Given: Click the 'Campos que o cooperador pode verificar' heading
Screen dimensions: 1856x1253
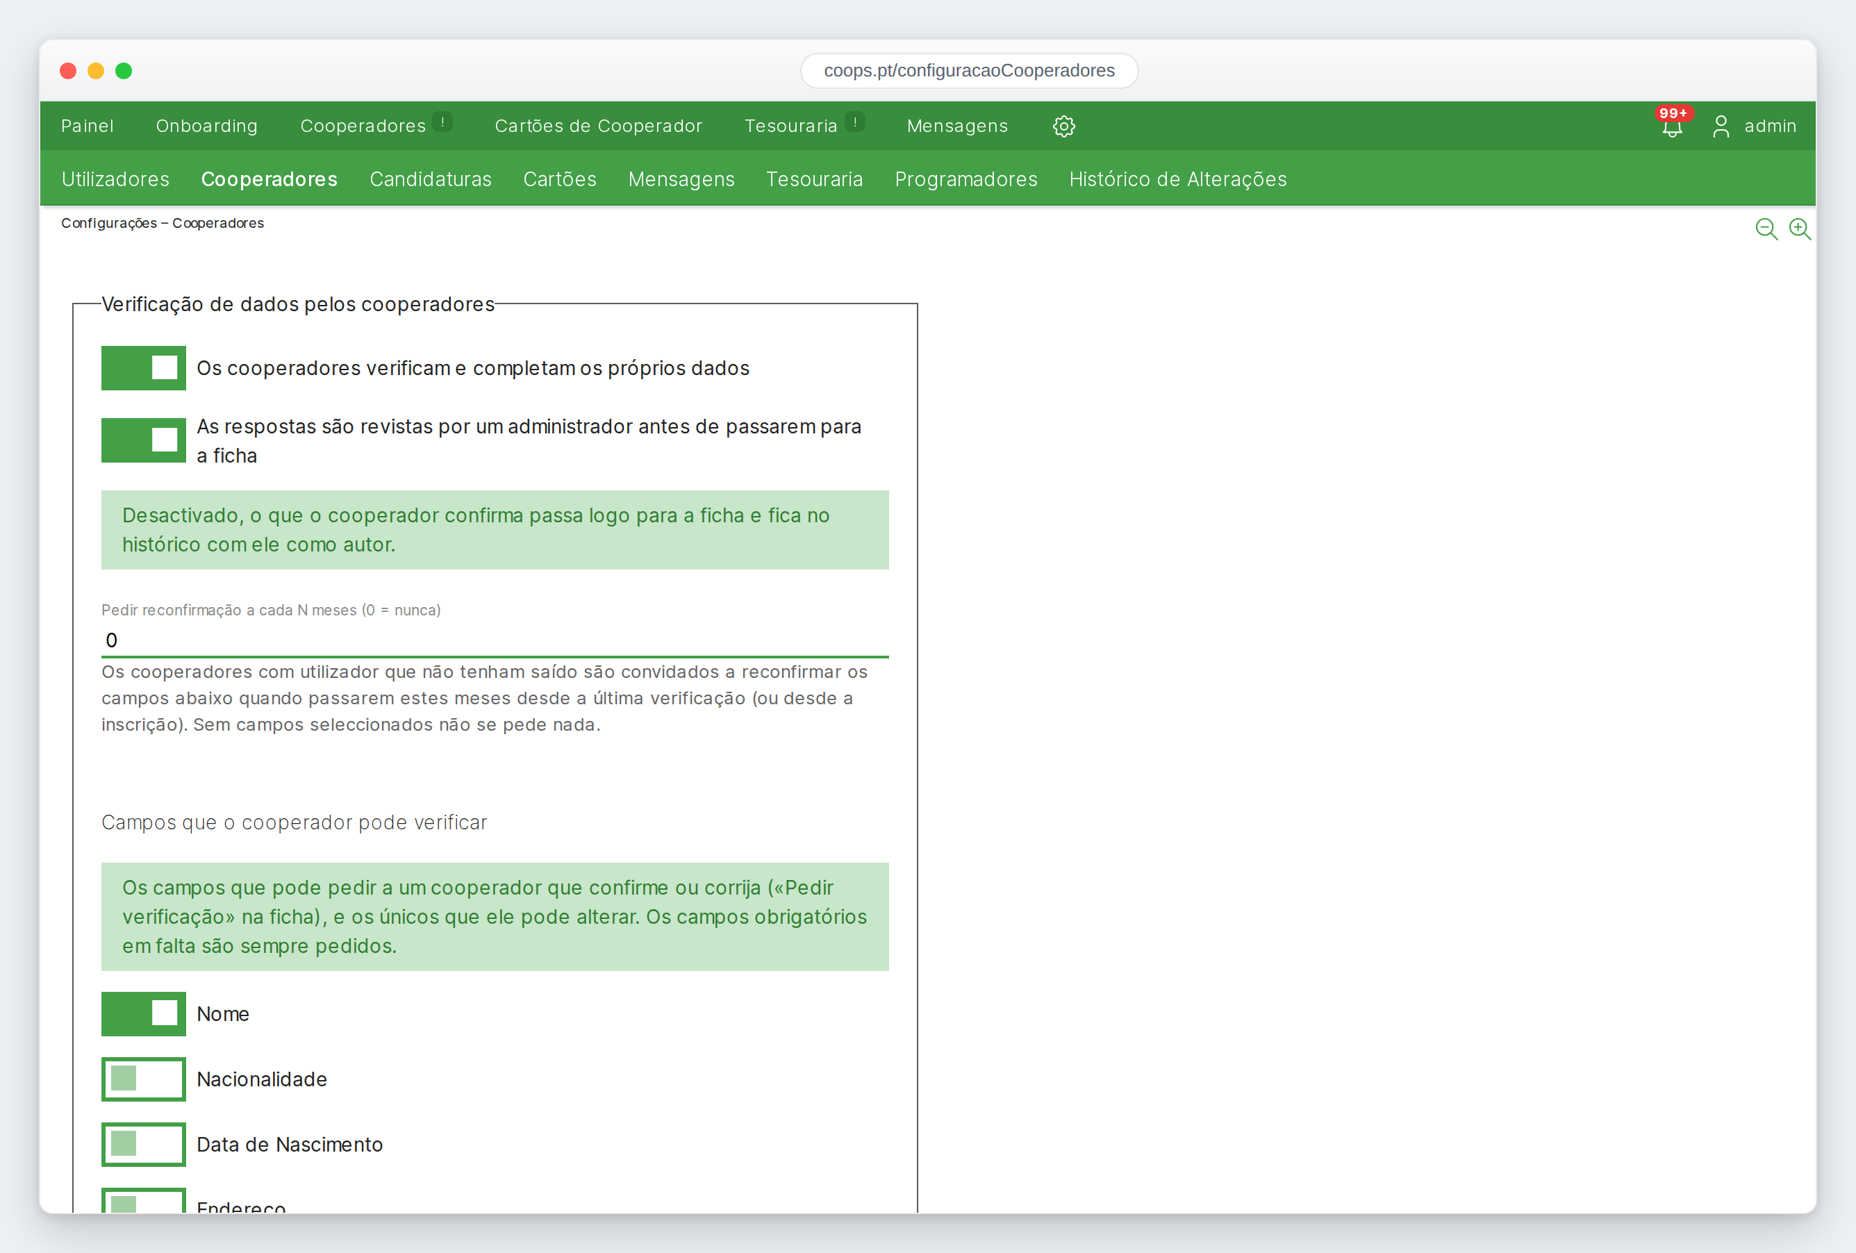Looking at the screenshot, I should coord(294,822).
